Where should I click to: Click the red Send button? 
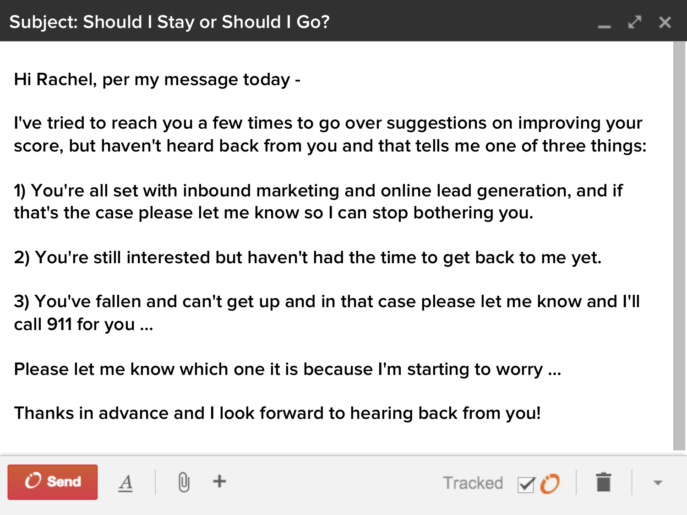pos(53,482)
